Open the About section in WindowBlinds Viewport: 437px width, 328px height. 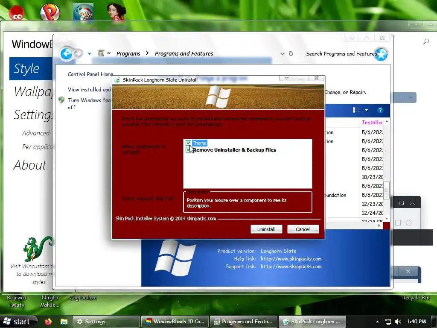point(30,165)
